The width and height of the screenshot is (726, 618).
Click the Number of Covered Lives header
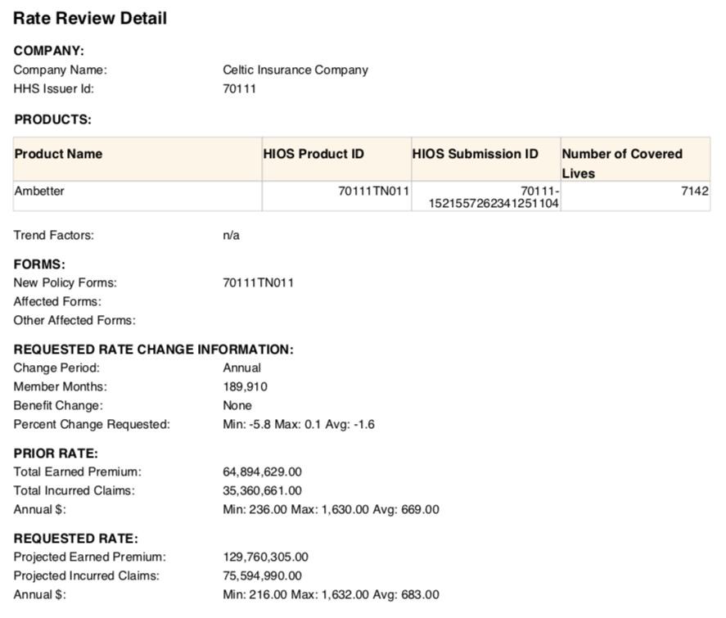coord(622,162)
